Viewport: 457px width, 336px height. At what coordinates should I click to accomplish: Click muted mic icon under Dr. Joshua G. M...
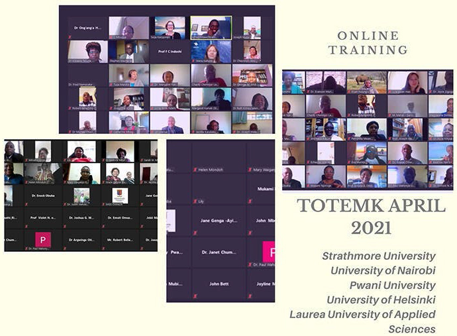65,227
